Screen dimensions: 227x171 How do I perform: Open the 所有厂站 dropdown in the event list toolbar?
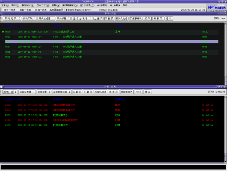(29, 18)
